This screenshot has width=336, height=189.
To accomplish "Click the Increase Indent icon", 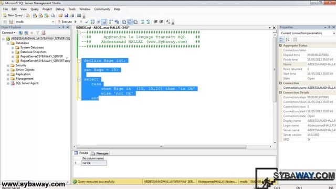I will click(x=161, y=22).
